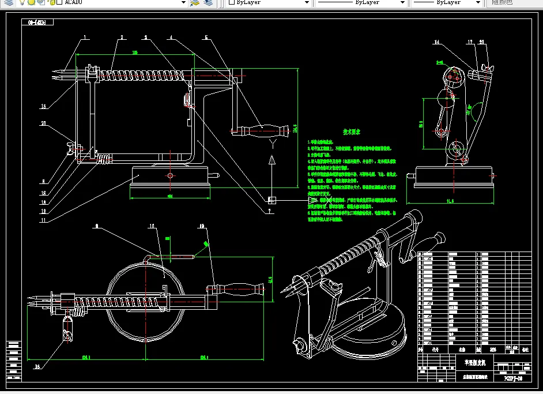Open the Layer Properties Manager icon
This screenshot has width=543, height=394.
[x=8, y=2]
